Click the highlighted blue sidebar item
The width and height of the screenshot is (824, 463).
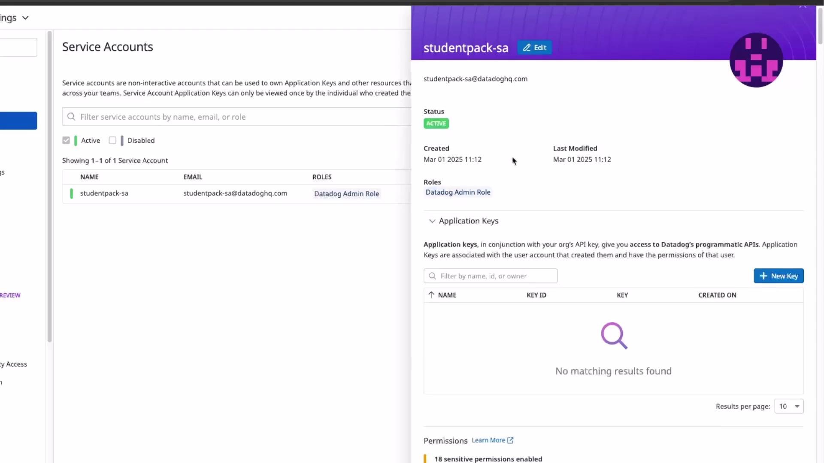click(x=18, y=120)
